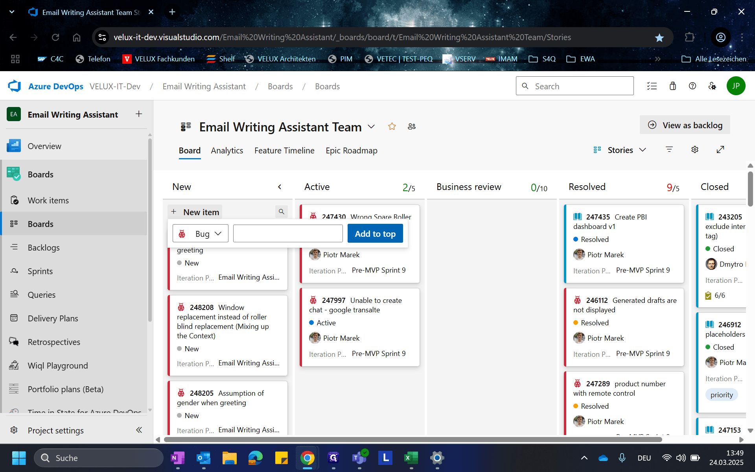Open the Stories backlog level dropdown
Image resolution: width=755 pixels, height=472 pixels.
620,150
